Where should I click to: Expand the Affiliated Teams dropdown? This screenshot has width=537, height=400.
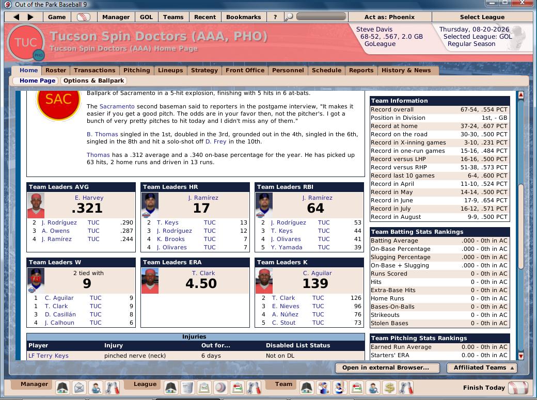point(484,368)
